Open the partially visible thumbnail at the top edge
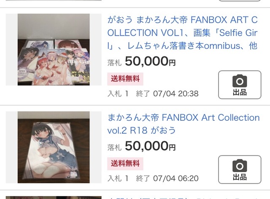The width and height of the screenshot is (270, 199). tap(54, 0)
